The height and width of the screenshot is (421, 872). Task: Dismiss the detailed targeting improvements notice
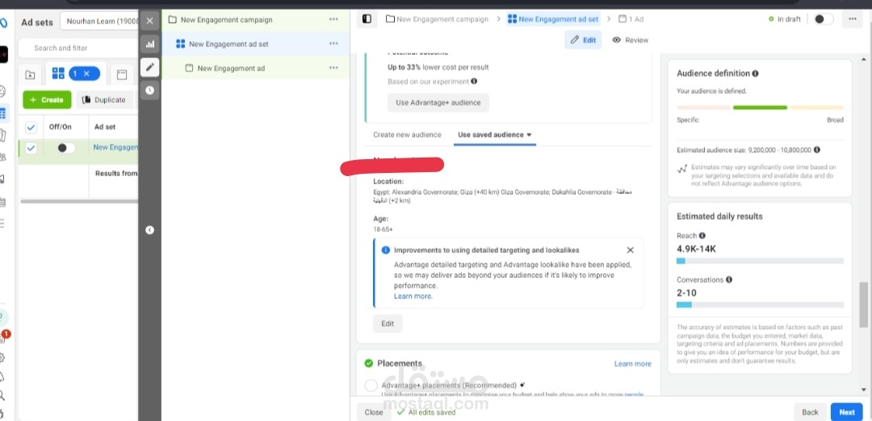pos(630,250)
